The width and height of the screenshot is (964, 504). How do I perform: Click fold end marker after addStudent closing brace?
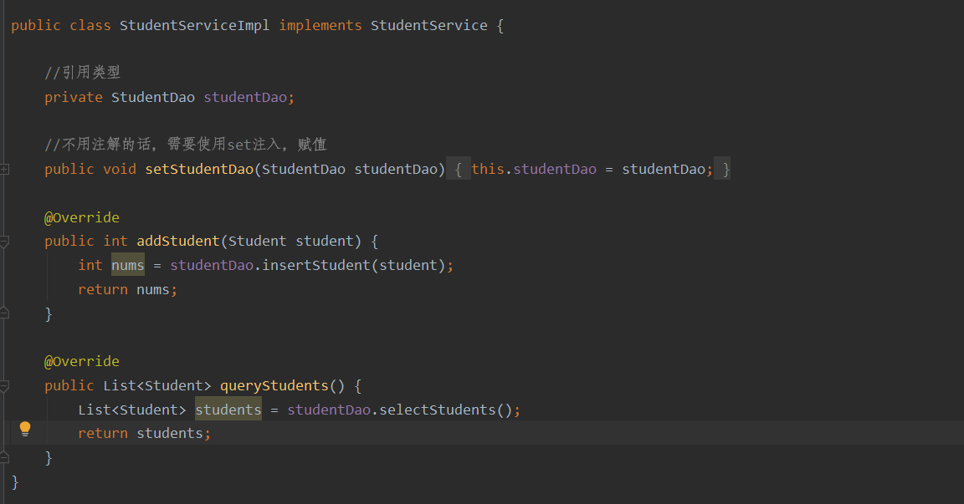click(4, 313)
